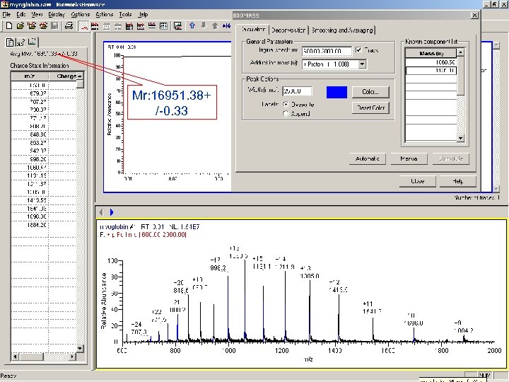Click the New document toolbar icon

point(9,26)
